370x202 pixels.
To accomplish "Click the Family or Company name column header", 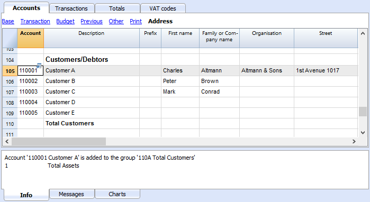I will coord(220,38).
